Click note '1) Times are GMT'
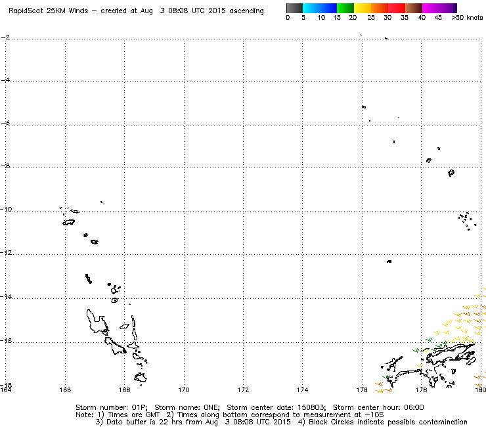 pos(129,415)
